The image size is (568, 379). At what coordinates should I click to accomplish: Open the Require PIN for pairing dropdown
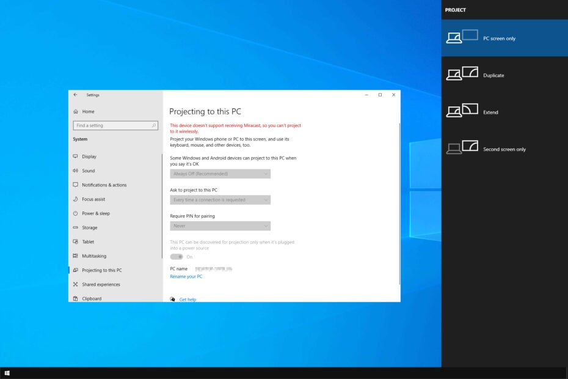(x=220, y=226)
